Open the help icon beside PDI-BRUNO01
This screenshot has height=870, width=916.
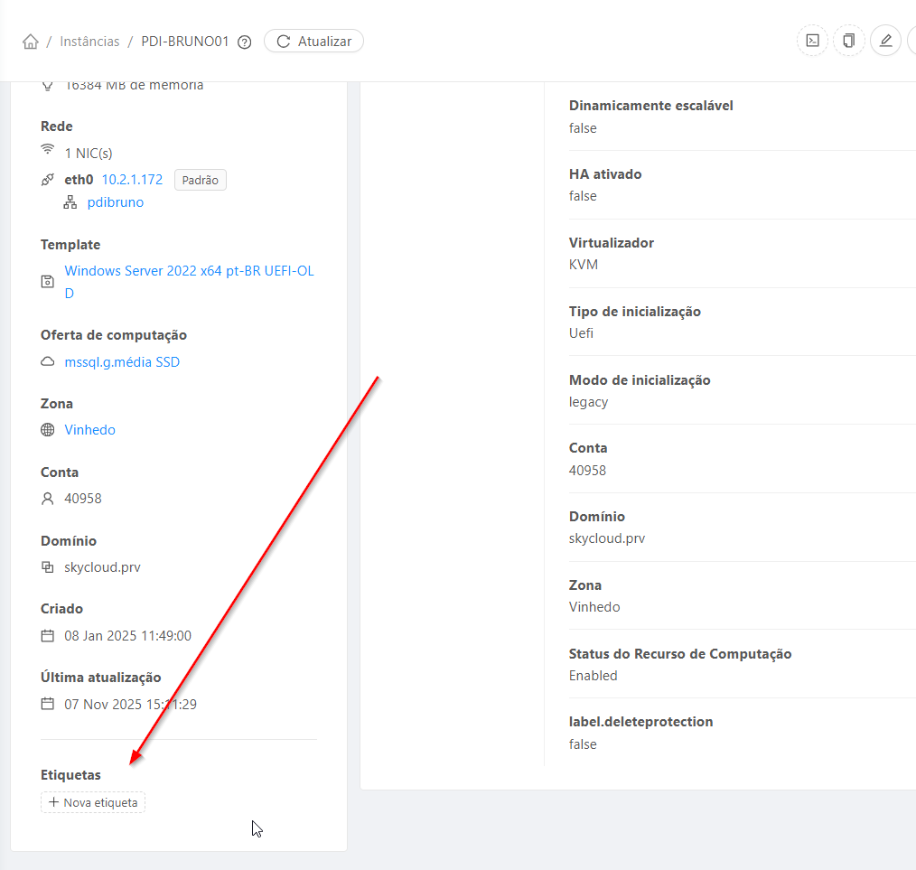tap(244, 42)
